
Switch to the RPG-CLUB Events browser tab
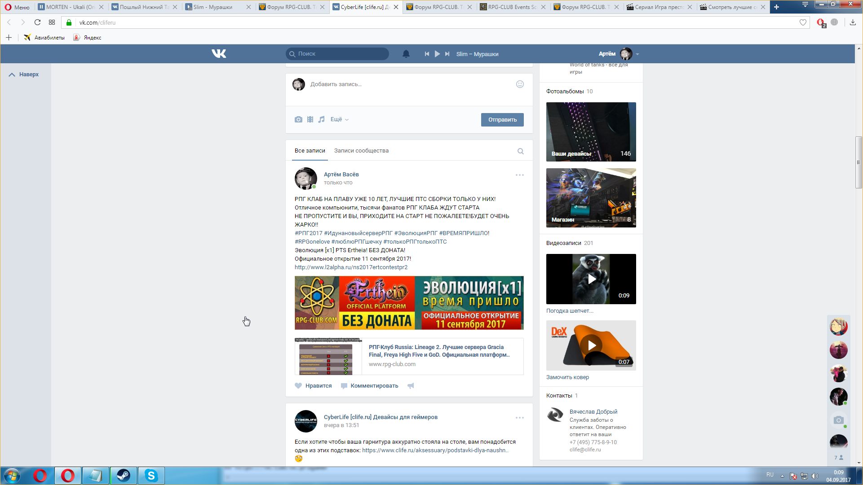pos(513,7)
